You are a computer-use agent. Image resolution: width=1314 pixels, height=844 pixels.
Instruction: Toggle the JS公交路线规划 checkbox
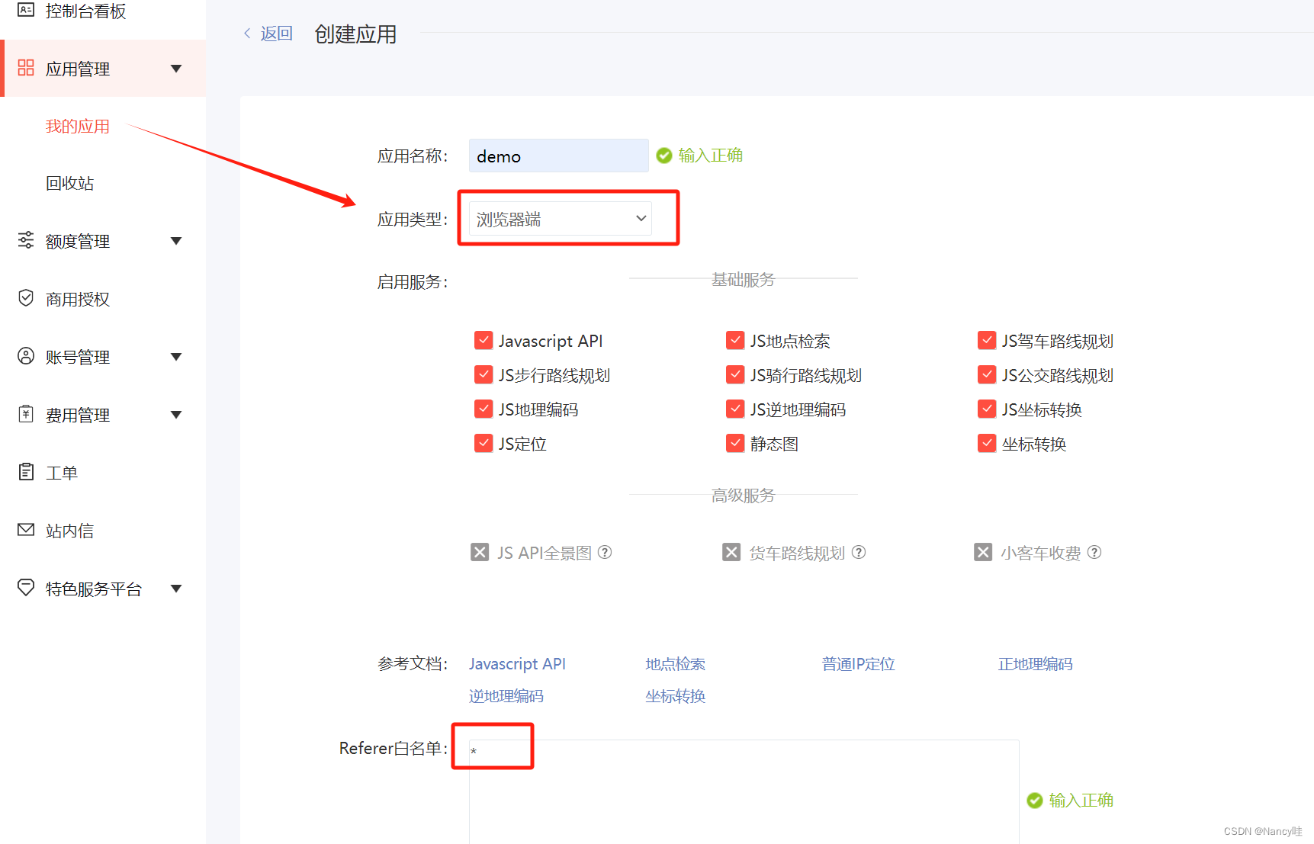(x=987, y=374)
